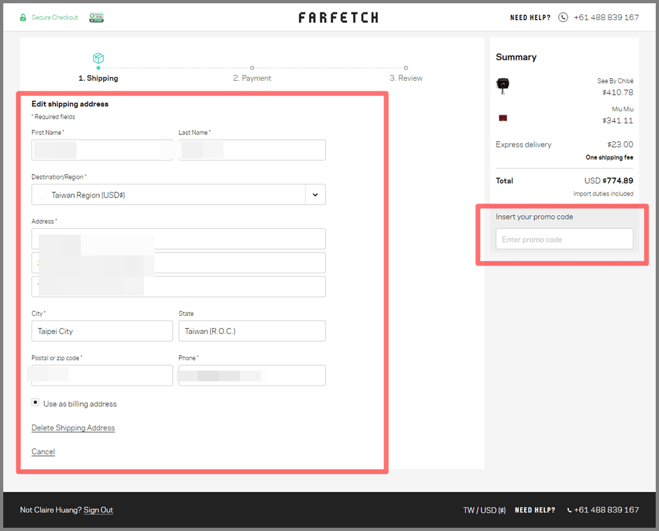
Task: Click the State field
Action: 252,331
